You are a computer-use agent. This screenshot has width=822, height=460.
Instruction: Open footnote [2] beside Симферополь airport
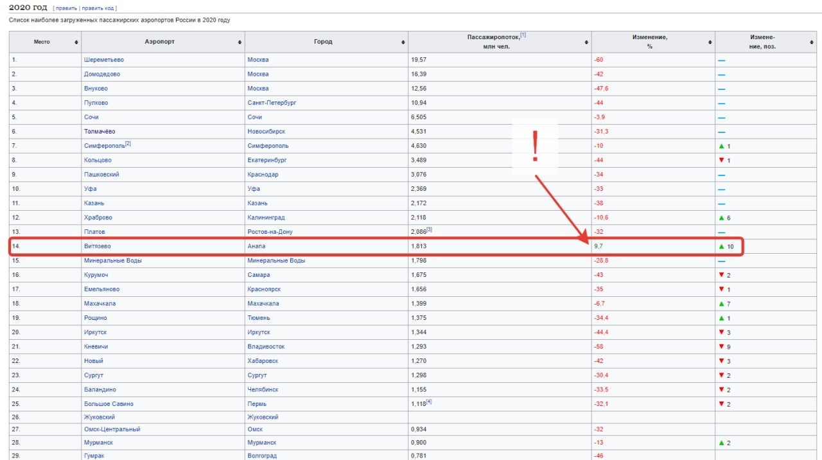pos(128,144)
